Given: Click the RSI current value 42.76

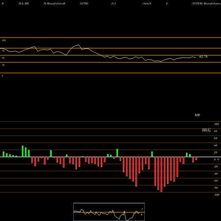Looking at the screenshot, I should point(203,57).
